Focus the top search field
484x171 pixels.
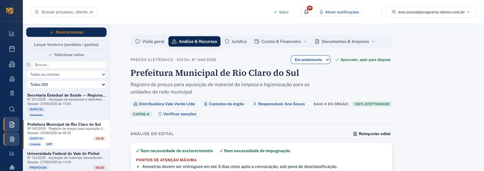(64, 12)
